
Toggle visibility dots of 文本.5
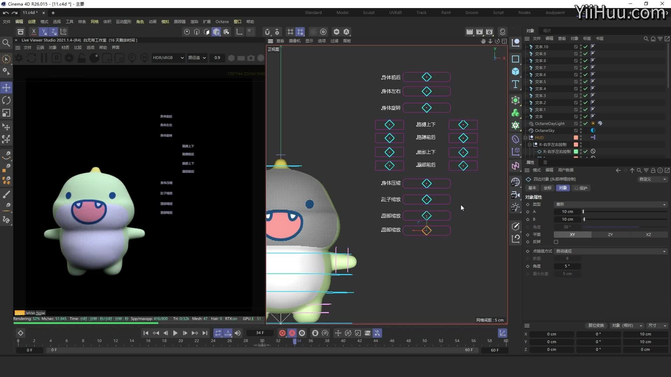[581, 81]
